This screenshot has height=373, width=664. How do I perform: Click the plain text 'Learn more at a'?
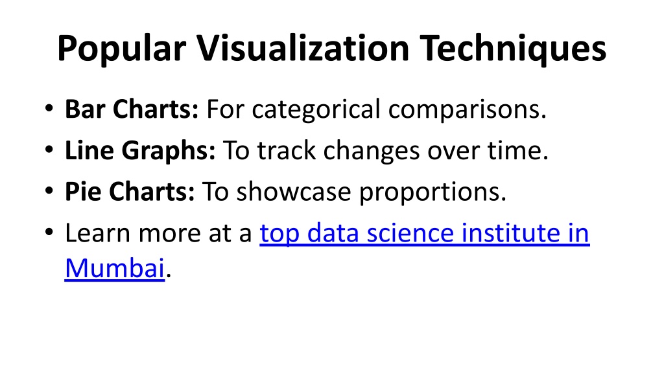158,233
